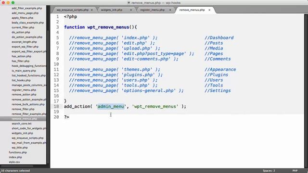This screenshot has width=308, height=173.
Task: Close the widgets_init.php tab
Action: pos(131,10)
